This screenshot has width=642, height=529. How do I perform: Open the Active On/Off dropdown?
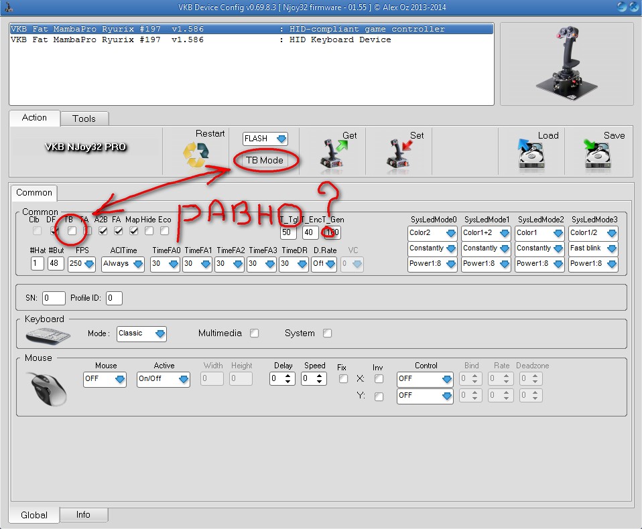click(x=163, y=379)
